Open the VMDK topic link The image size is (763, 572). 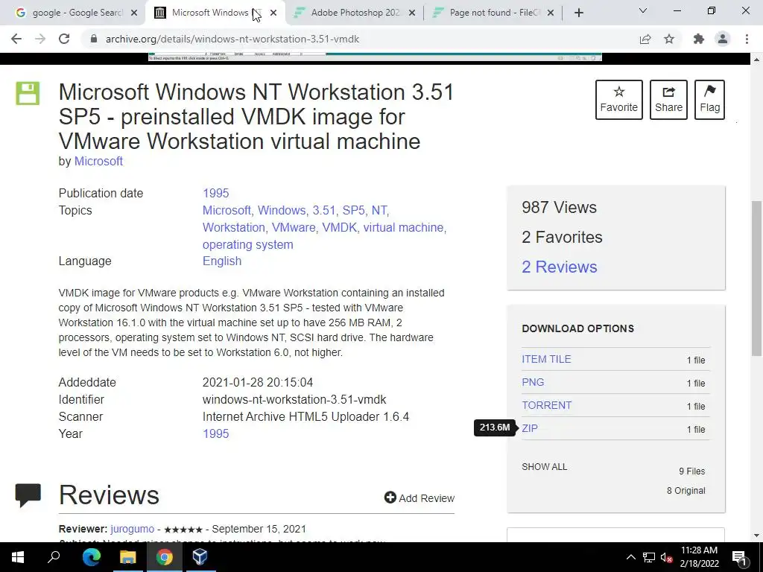pos(339,228)
